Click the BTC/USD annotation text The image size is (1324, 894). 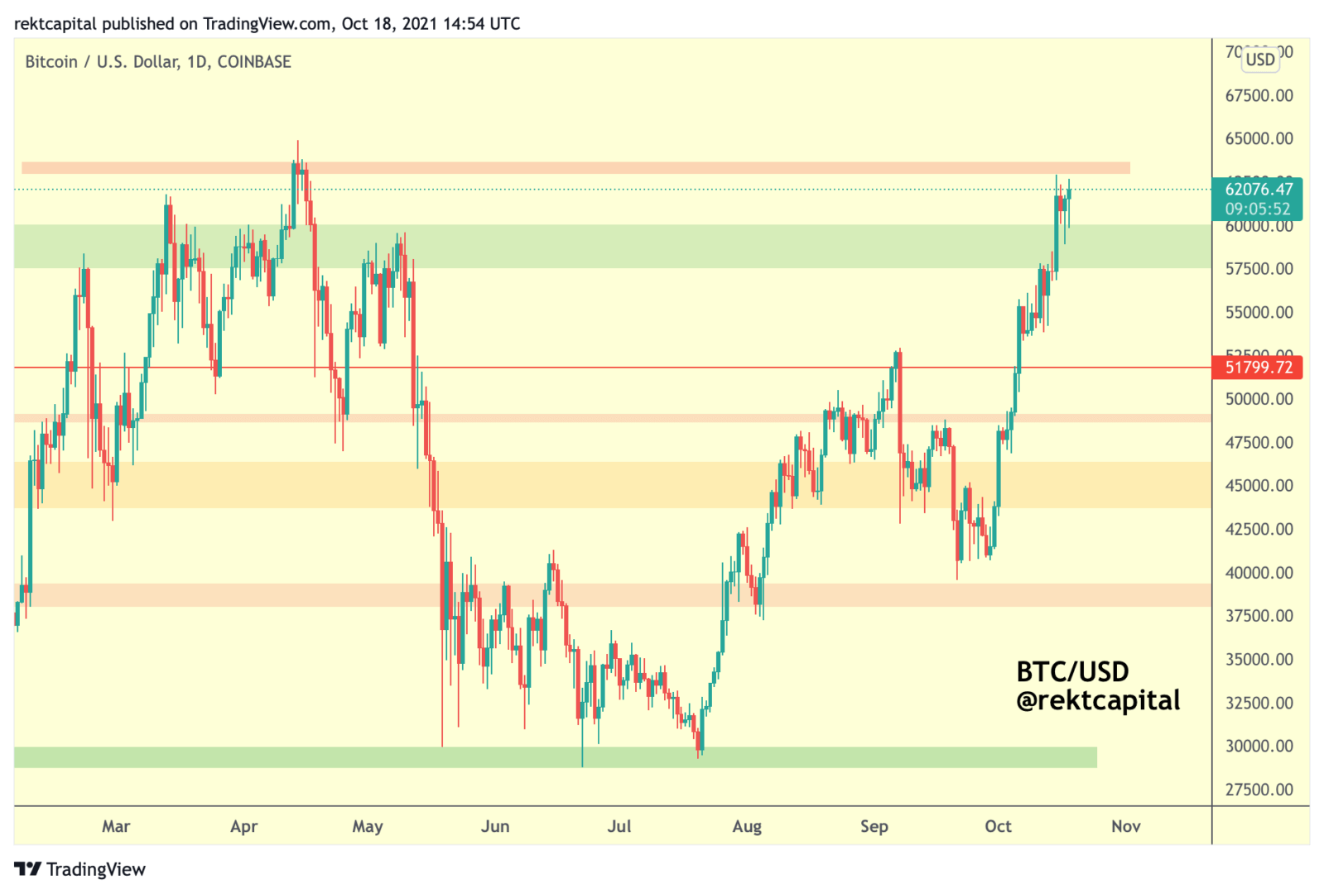[1072, 671]
